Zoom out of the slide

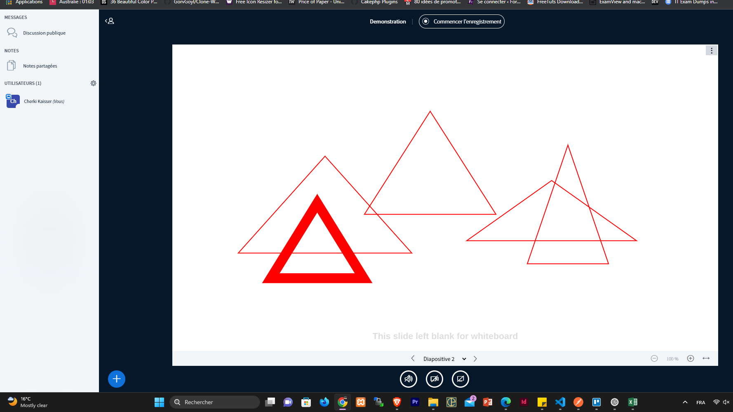click(x=654, y=358)
